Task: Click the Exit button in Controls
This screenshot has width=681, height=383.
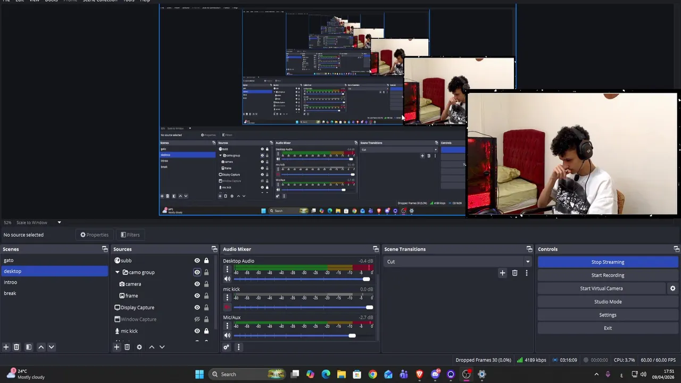Action: pyautogui.click(x=608, y=328)
